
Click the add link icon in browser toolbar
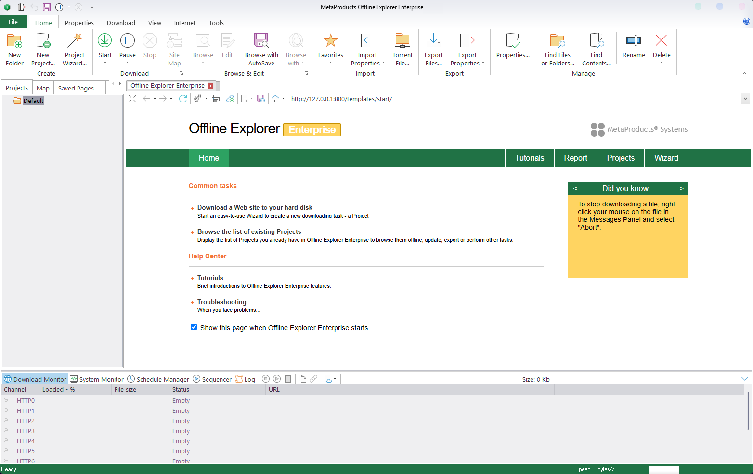click(230, 99)
